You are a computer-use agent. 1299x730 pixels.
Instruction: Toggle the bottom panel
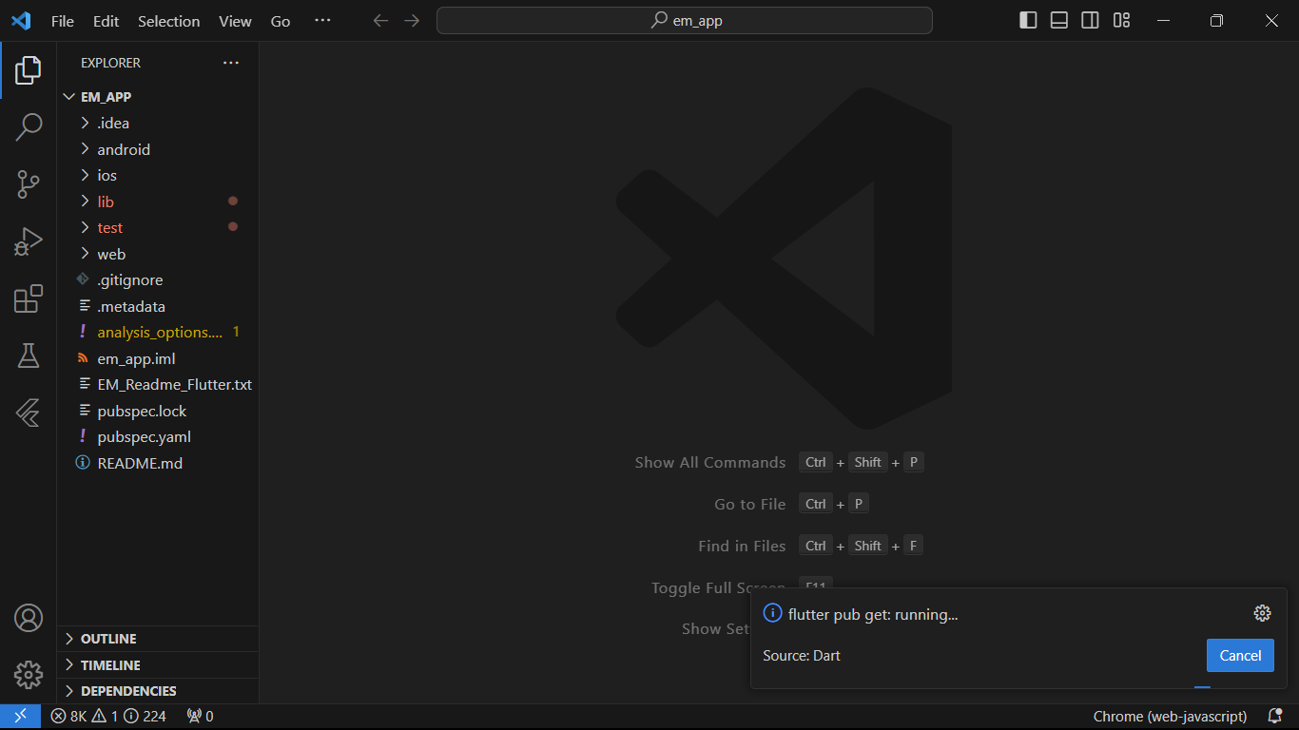1059,21
